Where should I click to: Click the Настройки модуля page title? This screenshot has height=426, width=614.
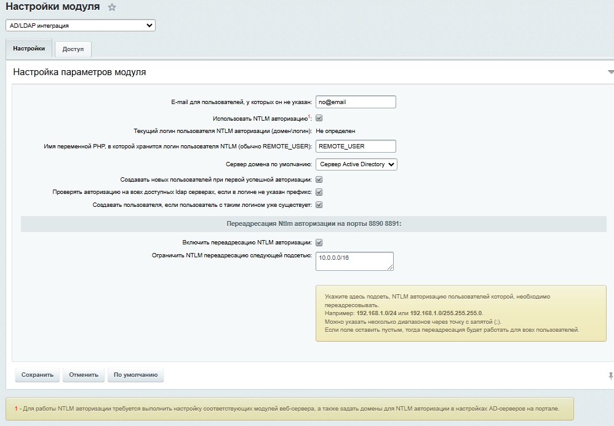click(x=53, y=7)
